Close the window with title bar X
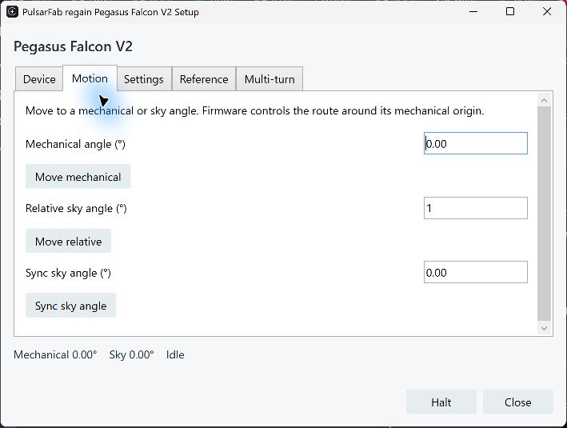 pos(547,11)
